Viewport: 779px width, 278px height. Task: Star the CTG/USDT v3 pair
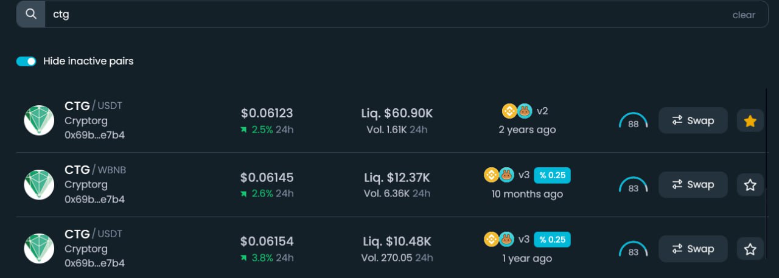tap(750, 249)
